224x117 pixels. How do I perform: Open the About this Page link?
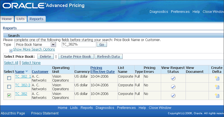[x=13, y=113]
